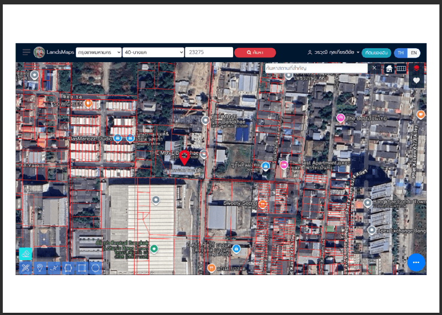Click the ซอย 14 street label

[72, 97]
